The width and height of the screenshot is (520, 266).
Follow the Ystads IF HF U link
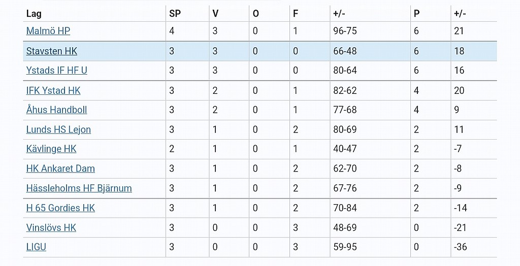pos(57,71)
